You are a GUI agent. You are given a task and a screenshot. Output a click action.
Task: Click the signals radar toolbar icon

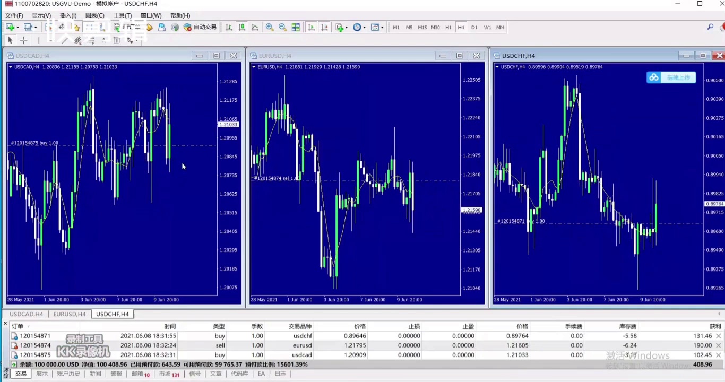pyautogui.click(x=175, y=27)
